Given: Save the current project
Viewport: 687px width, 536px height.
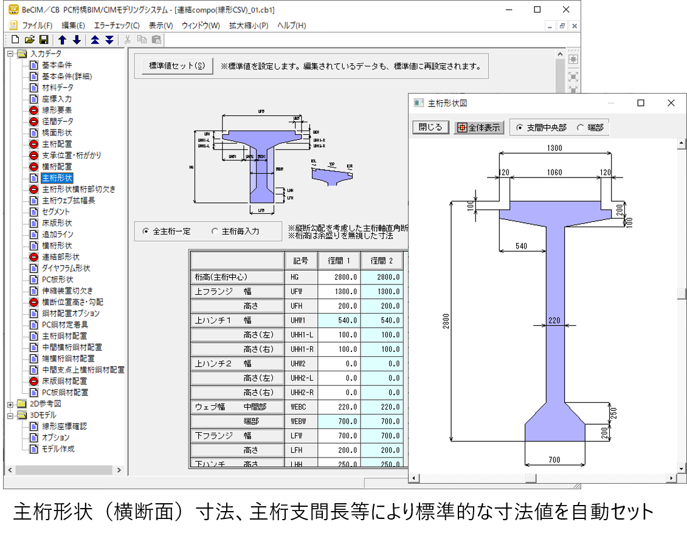Looking at the screenshot, I should (43, 38).
